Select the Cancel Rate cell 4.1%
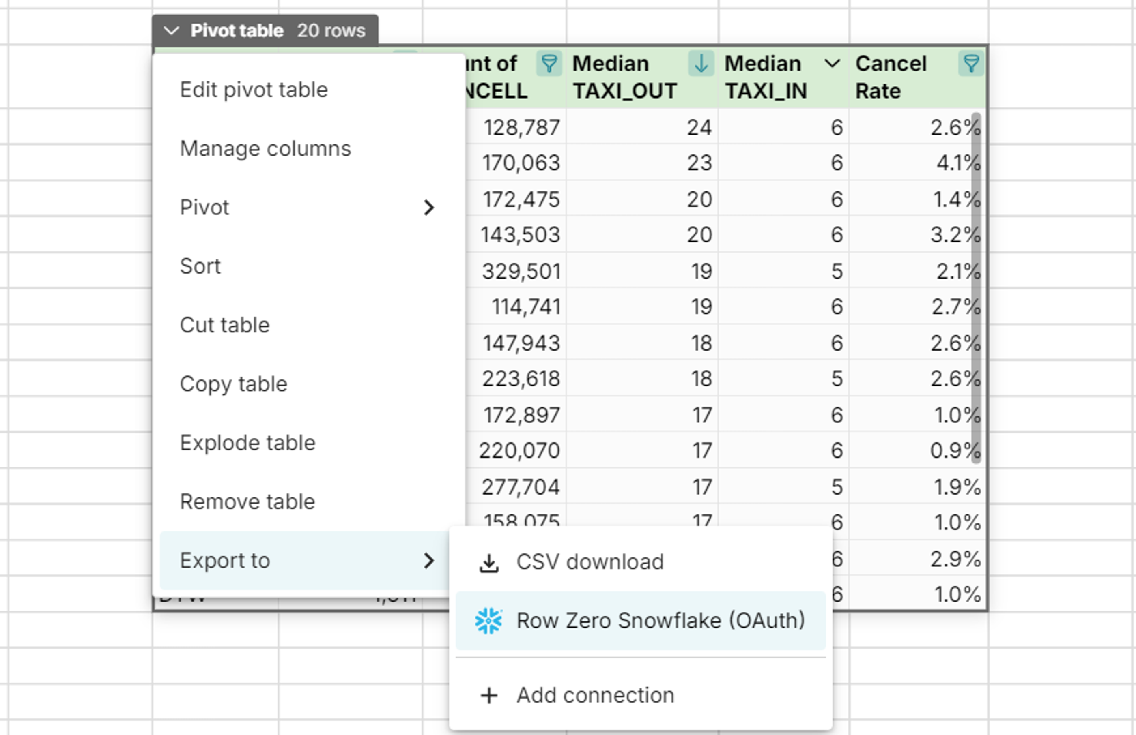 [917, 163]
